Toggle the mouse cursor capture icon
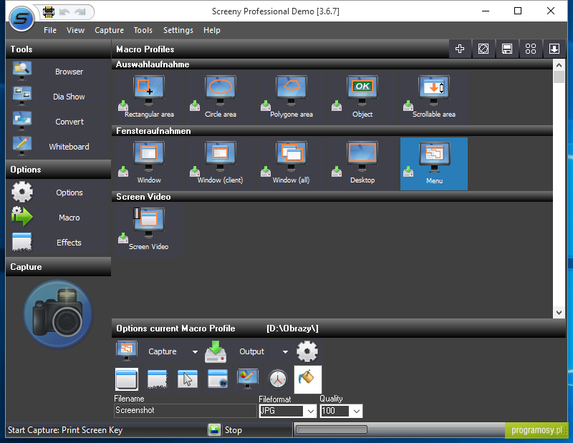 tap(188, 379)
